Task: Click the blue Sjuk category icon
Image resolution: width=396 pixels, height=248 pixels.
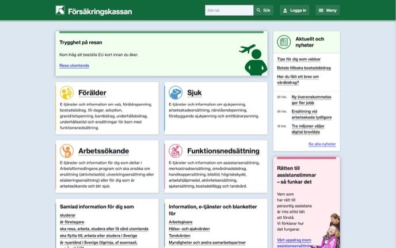Action: pos(176,93)
